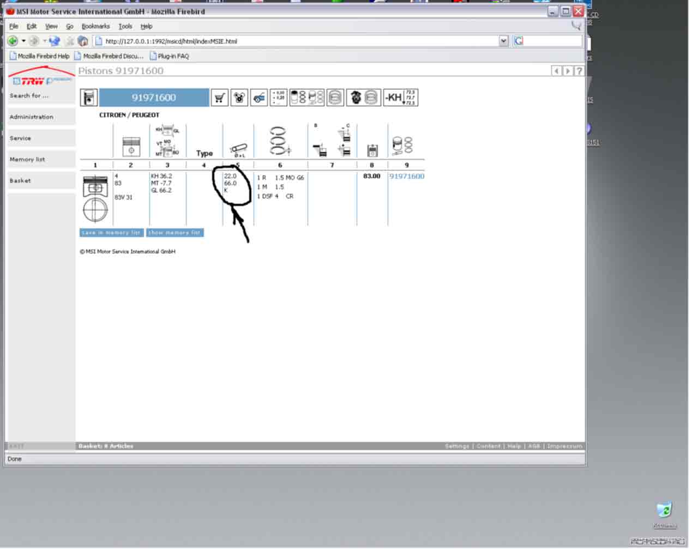This screenshot has width=698, height=558.
Task: Click browser Back button
Action: point(13,41)
